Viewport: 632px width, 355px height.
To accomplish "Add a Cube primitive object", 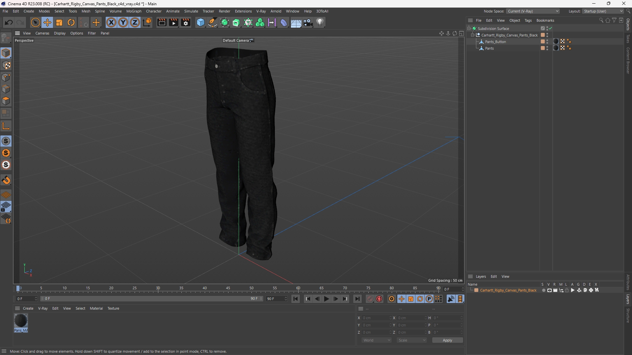I will [200, 23].
